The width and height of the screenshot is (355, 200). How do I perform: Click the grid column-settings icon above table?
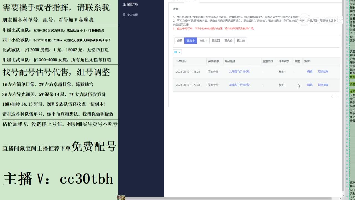pos(175,52)
